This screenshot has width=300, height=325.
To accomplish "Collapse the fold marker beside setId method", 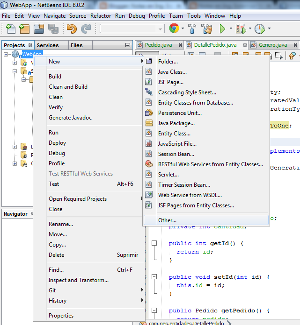I will 154,277.
